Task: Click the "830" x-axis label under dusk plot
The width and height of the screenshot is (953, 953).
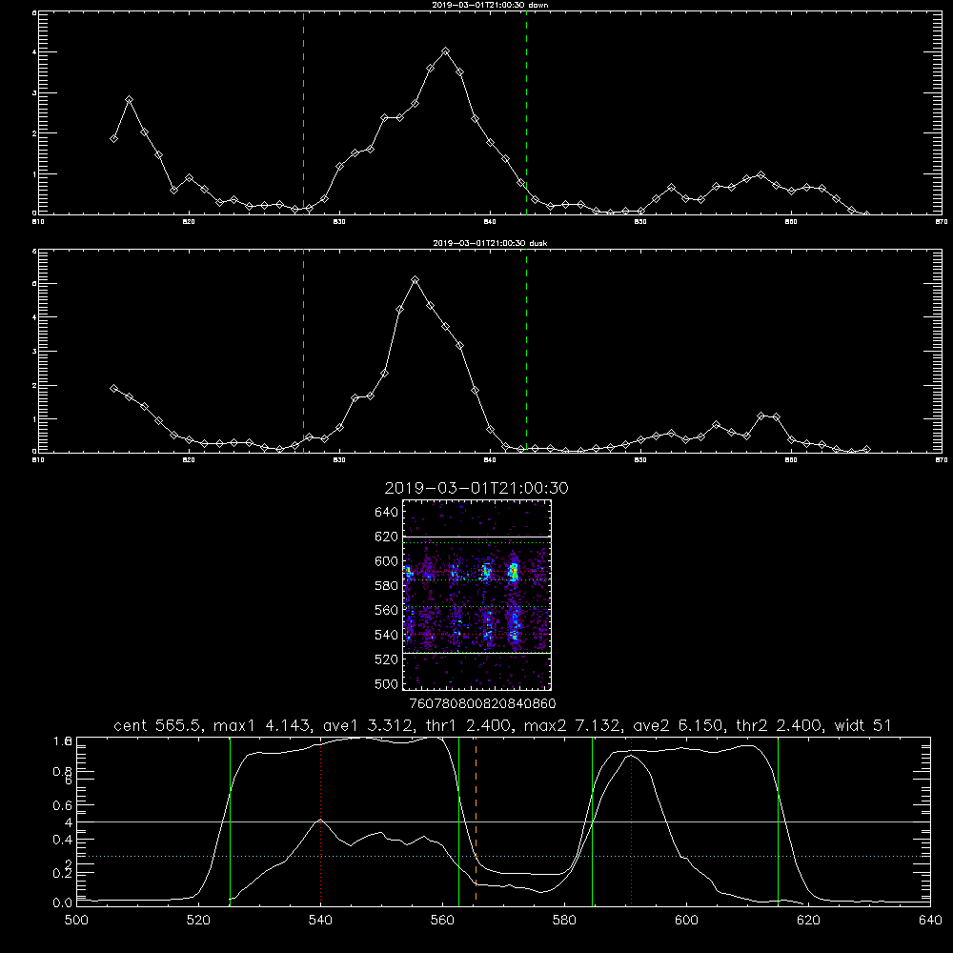Action: [340, 460]
